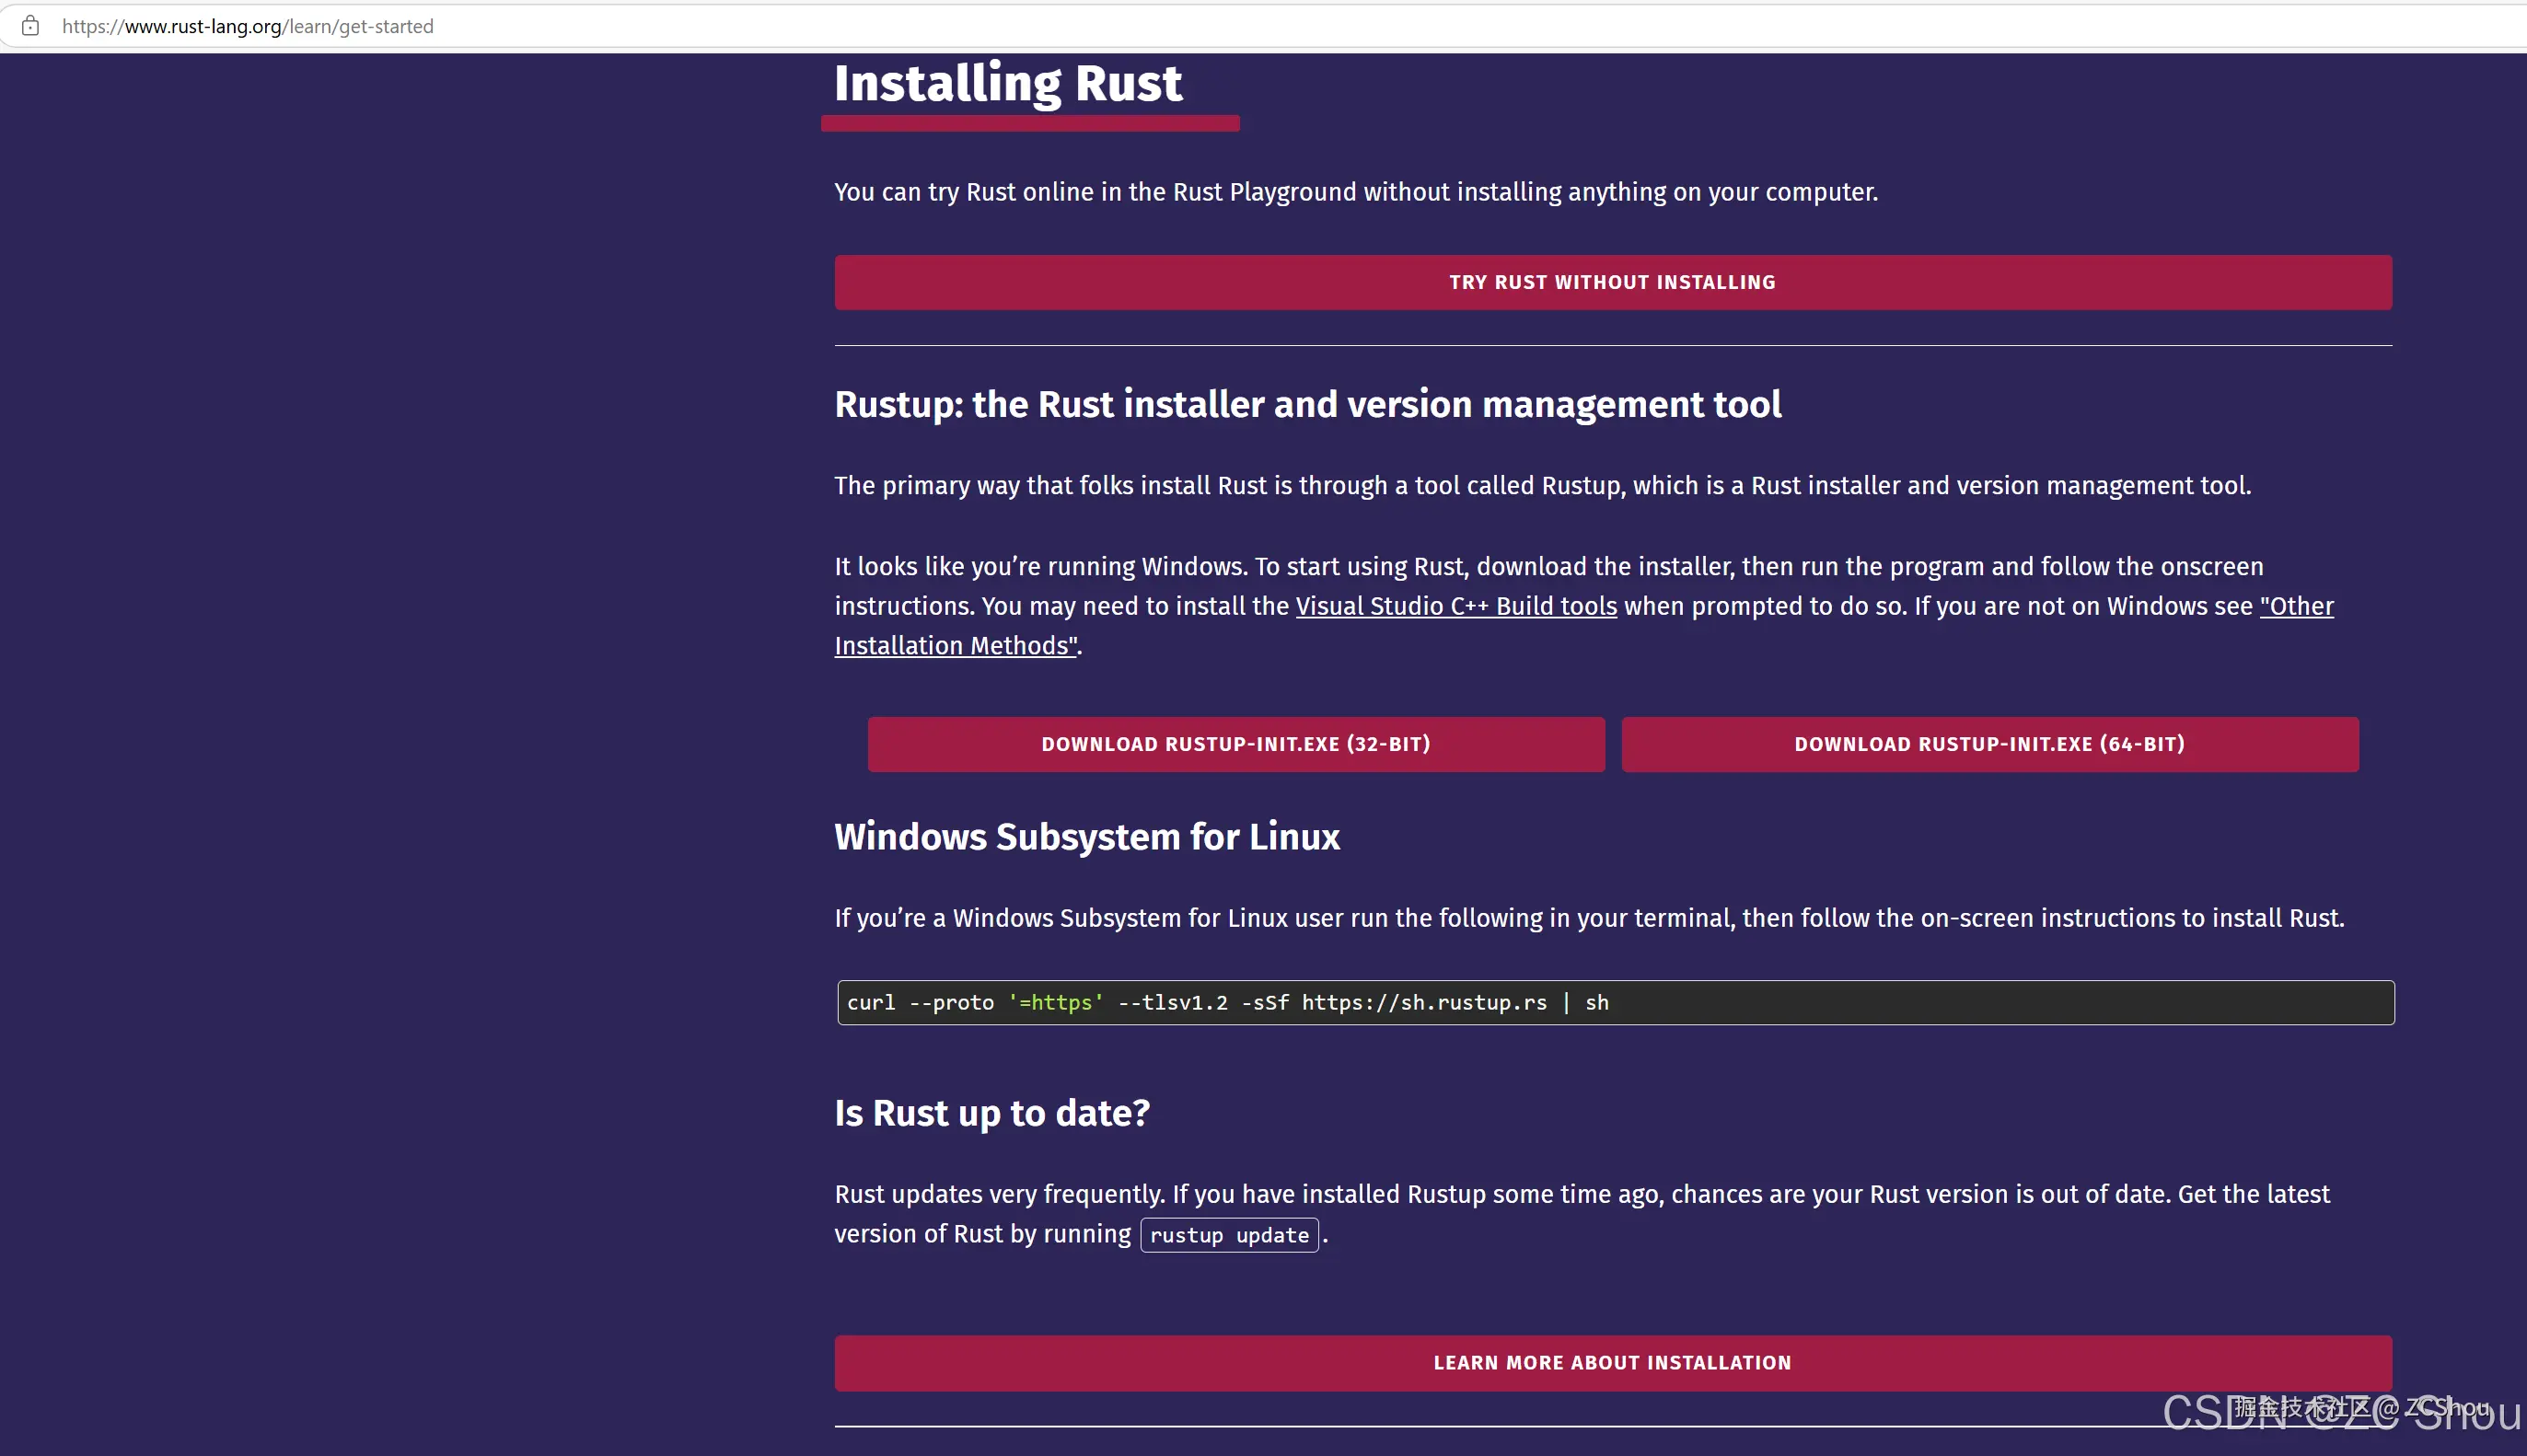The width and height of the screenshot is (2527, 1456).
Task: Click the CSDN watermark in bottom corner
Action: tap(2340, 1412)
